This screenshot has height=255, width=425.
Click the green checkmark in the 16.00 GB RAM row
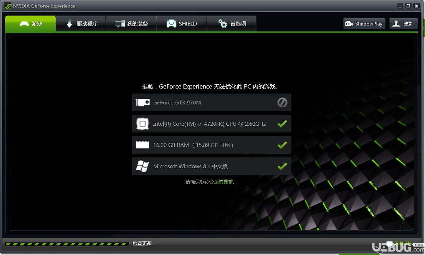[x=282, y=145]
